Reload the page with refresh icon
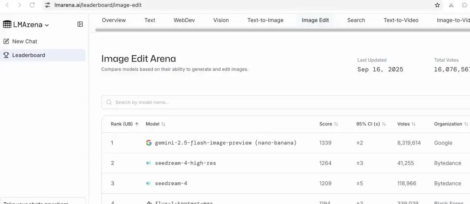The width and height of the screenshot is (470, 204). tap(32, 5)
